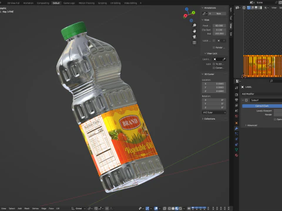
Task: Click the Clip Start value field
Action: [219, 30]
